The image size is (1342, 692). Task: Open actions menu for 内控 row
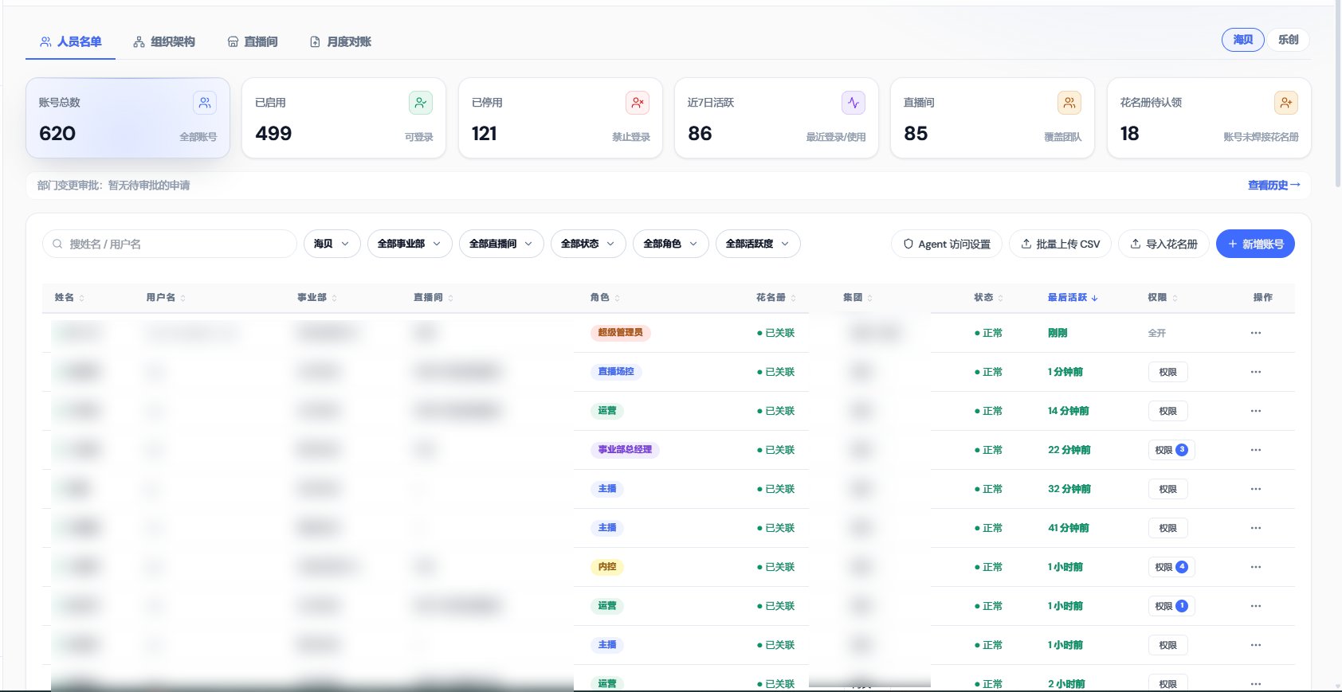coord(1256,567)
